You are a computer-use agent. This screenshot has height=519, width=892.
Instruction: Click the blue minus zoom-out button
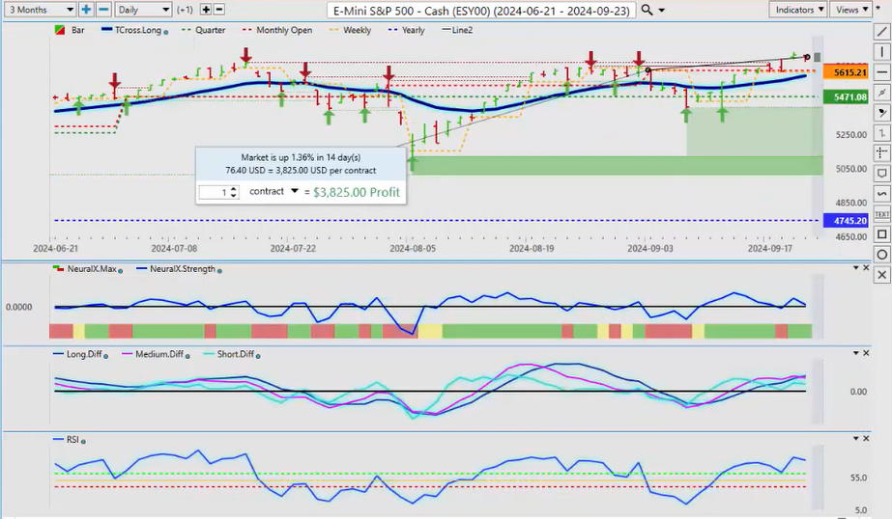tap(103, 10)
